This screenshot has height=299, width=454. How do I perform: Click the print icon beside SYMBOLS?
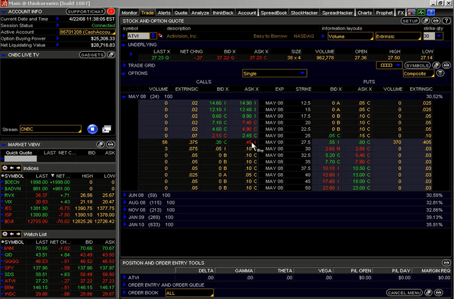(446, 66)
